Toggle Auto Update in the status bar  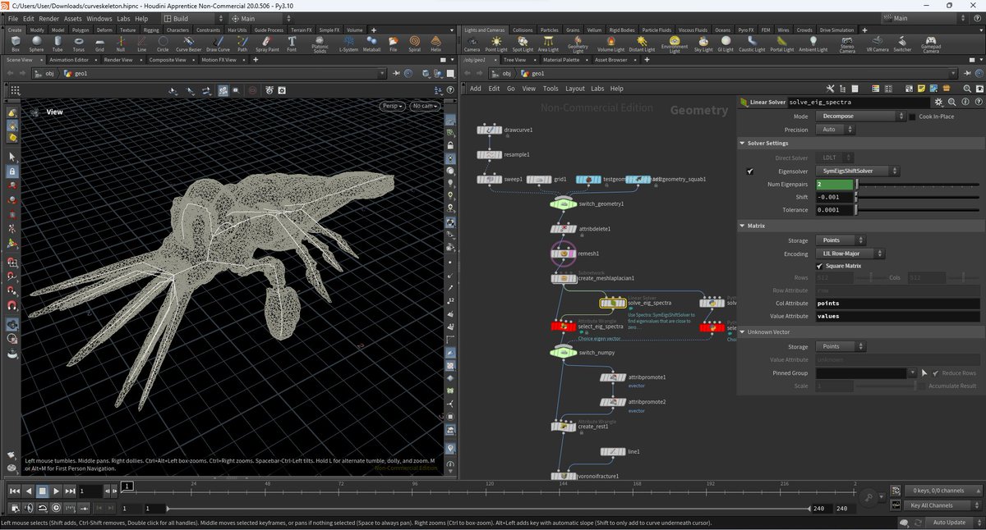(x=950, y=523)
